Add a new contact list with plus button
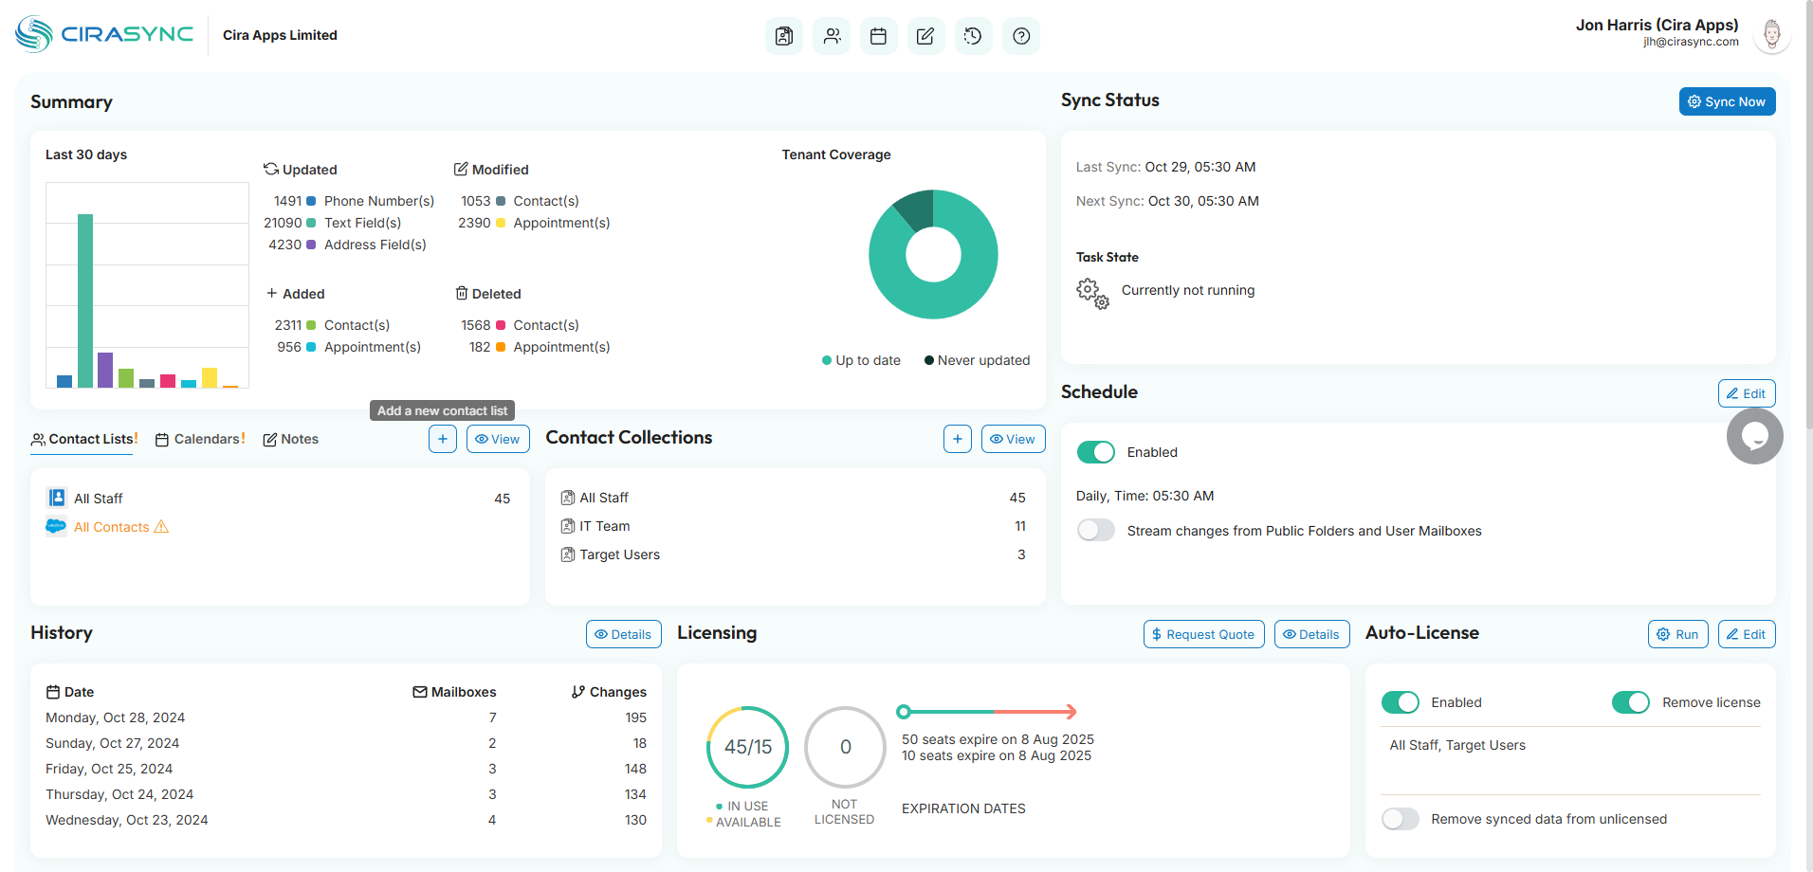Image resolution: width=1813 pixels, height=872 pixels. [x=443, y=439]
